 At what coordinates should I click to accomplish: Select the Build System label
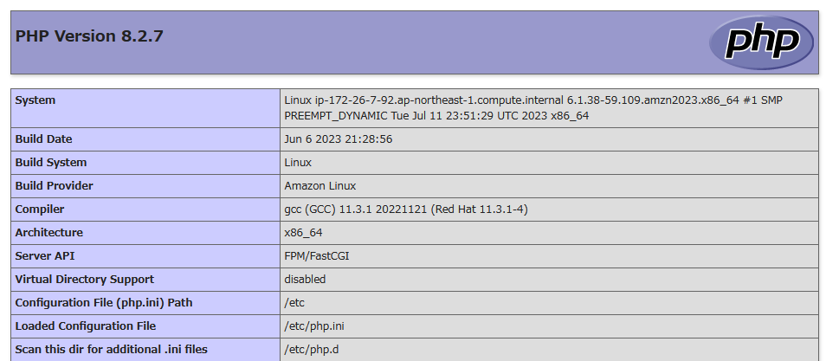(50, 162)
